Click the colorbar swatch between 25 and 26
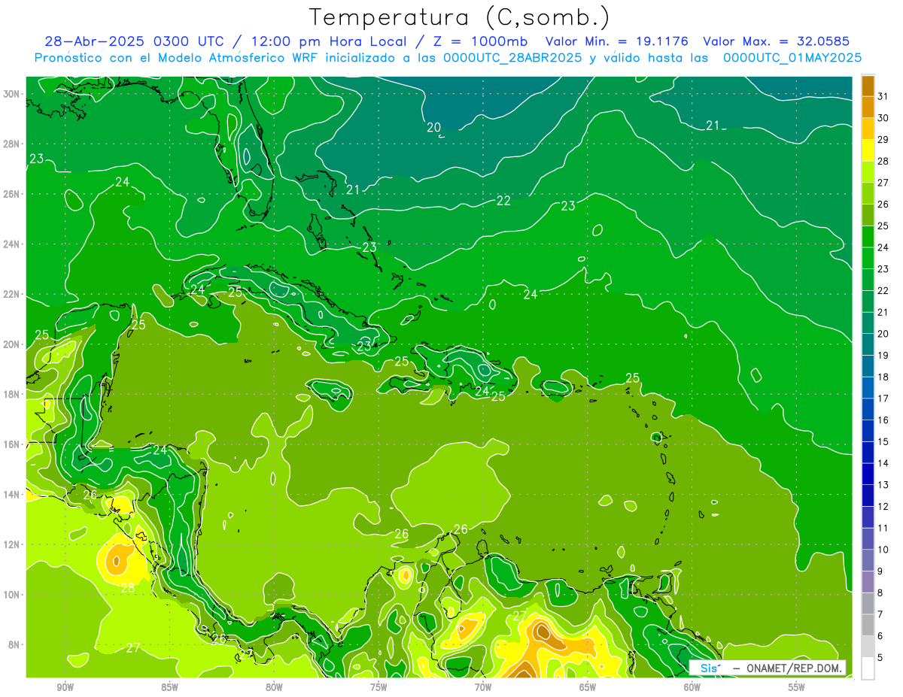 (x=868, y=215)
